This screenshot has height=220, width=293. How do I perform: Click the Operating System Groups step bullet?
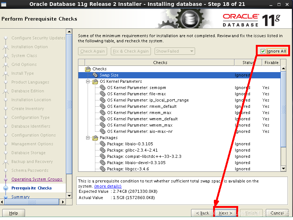click(x=6, y=179)
